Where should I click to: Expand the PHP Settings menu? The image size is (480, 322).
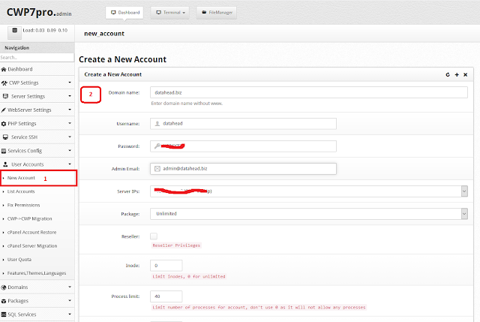37,123
